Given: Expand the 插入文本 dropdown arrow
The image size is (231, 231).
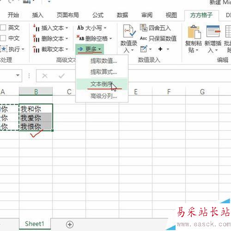Looking at the screenshot, I should click(67, 28).
